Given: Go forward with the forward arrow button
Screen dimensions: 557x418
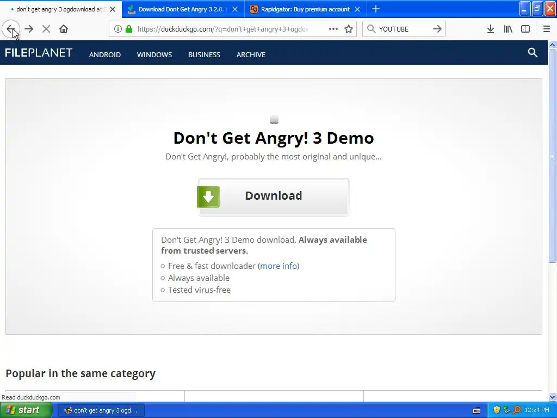Looking at the screenshot, I should [x=29, y=29].
